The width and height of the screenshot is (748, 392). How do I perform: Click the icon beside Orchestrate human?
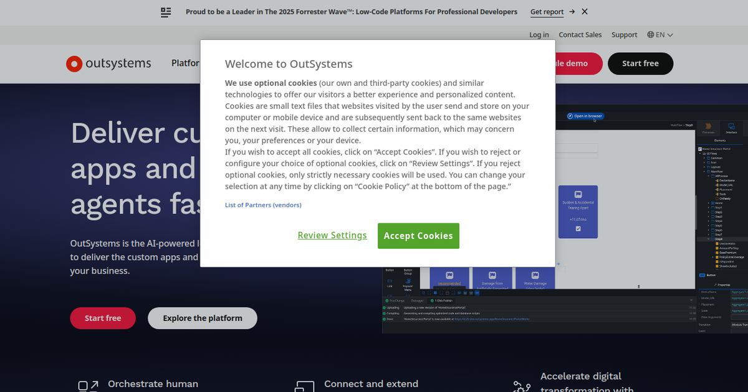click(88, 387)
